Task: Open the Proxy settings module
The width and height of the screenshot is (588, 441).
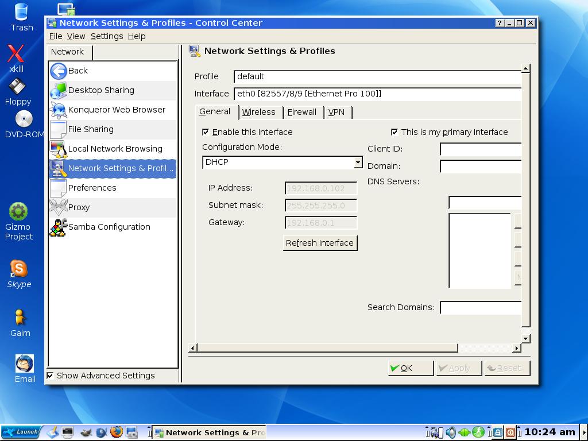Action: coord(79,207)
